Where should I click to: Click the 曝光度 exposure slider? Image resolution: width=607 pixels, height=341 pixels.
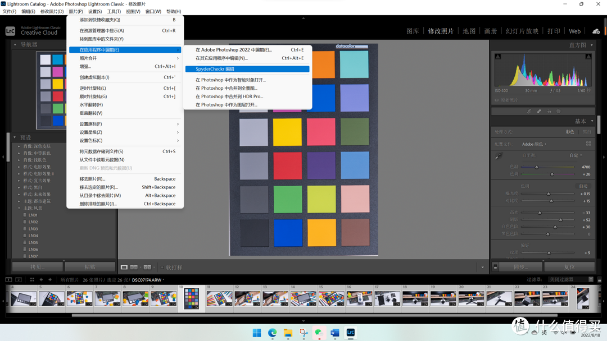point(547,193)
